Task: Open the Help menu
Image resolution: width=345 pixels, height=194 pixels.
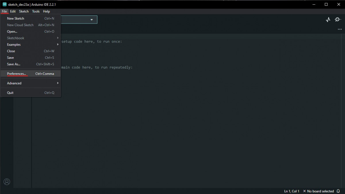Action: coord(46,11)
